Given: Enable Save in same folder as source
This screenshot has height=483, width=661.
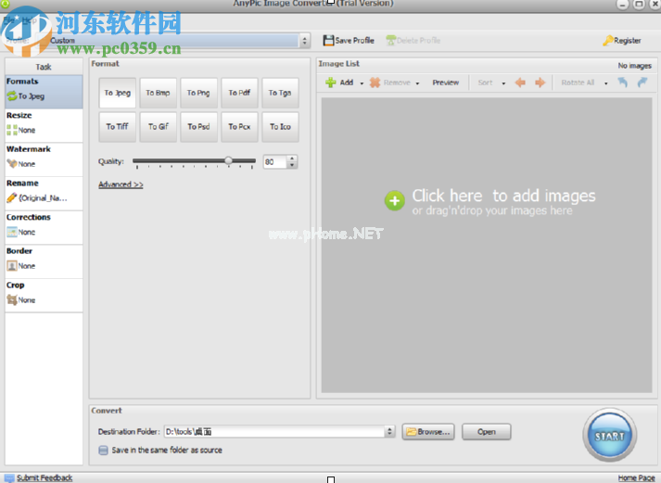Looking at the screenshot, I should 104,451.
